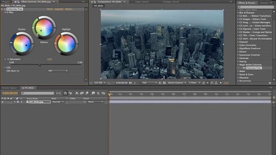
Task: Click the NY_Wide.jpg layer file icon
Action: click(x=28, y=102)
